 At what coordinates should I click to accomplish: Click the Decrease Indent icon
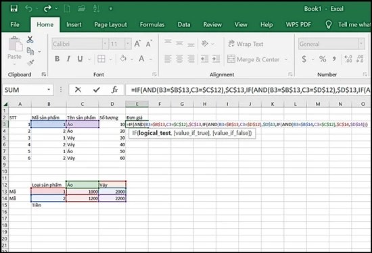(x=204, y=59)
